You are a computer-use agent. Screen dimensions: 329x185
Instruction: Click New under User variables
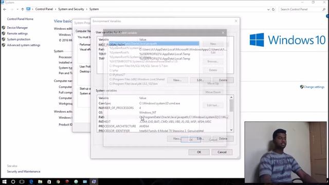[177, 80]
